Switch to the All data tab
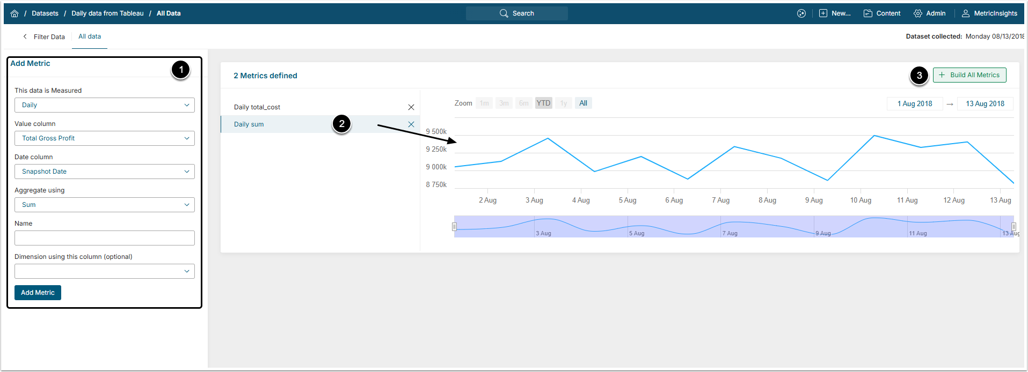The width and height of the screenshot is (1028, 372). tap(90, 36)
